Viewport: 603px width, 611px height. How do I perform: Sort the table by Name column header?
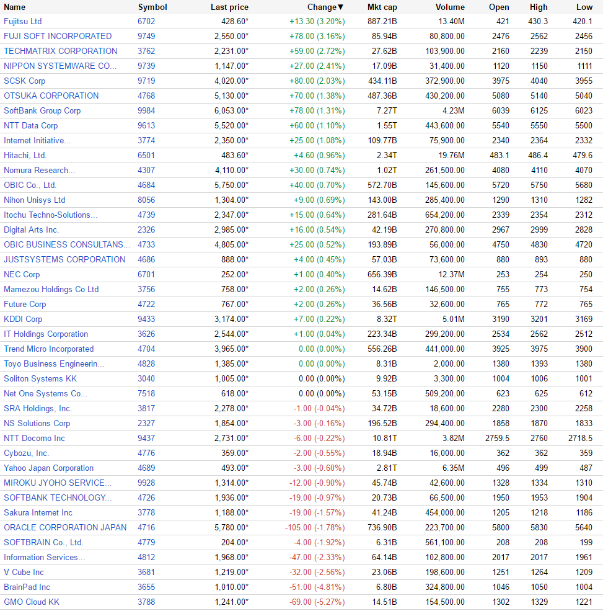[15, 7]
